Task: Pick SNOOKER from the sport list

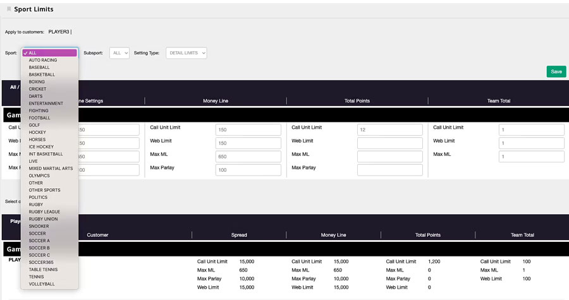Action: tap(39, 227)
